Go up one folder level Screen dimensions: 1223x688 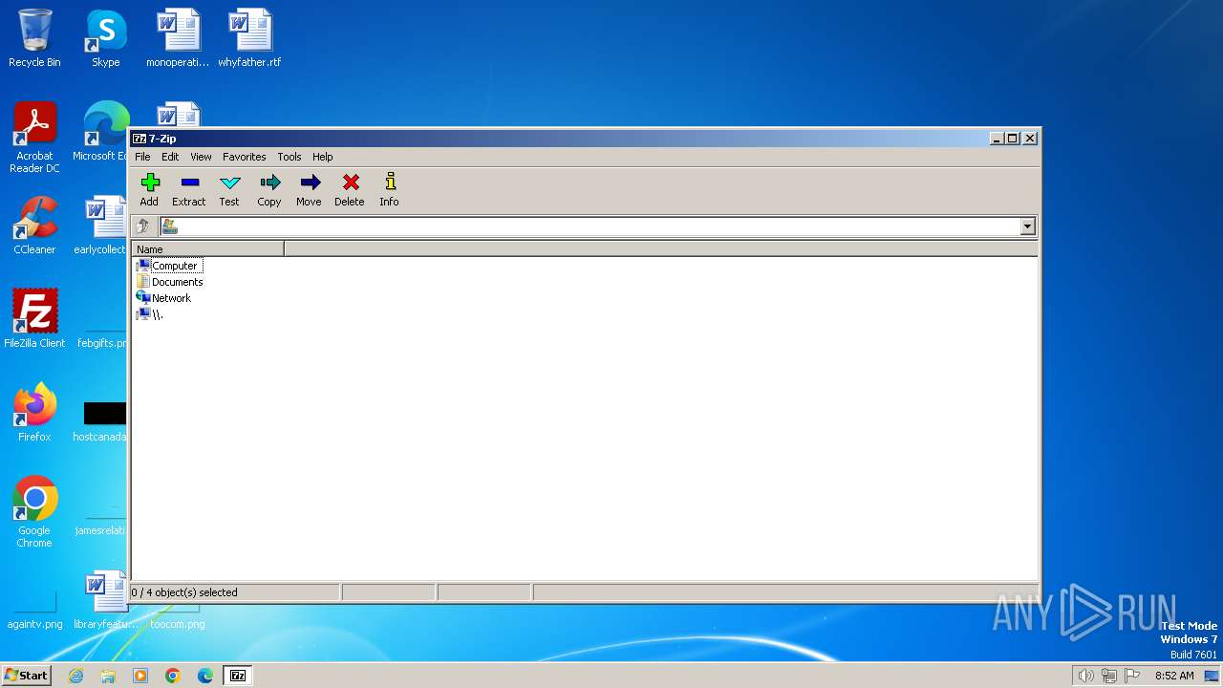(x=143, y=226)
